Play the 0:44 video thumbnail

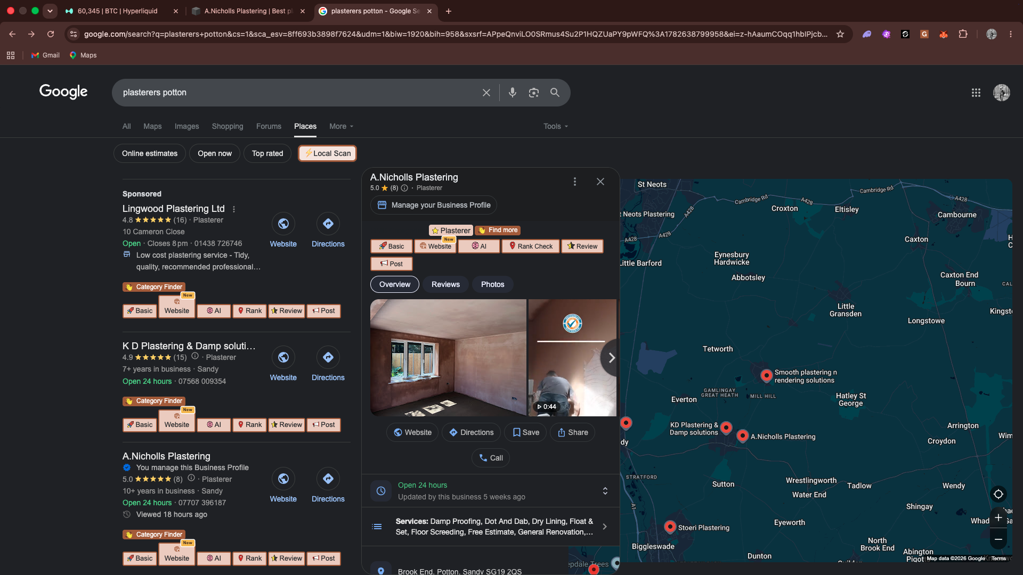tap(572, 358)
